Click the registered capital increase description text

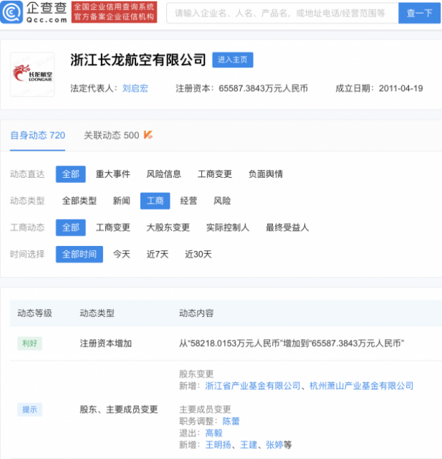click(292, 343)
